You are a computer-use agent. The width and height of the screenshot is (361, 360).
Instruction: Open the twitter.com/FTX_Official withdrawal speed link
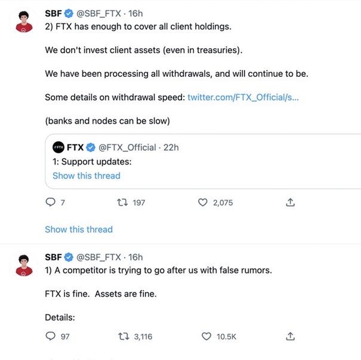[x=243, y=97]
